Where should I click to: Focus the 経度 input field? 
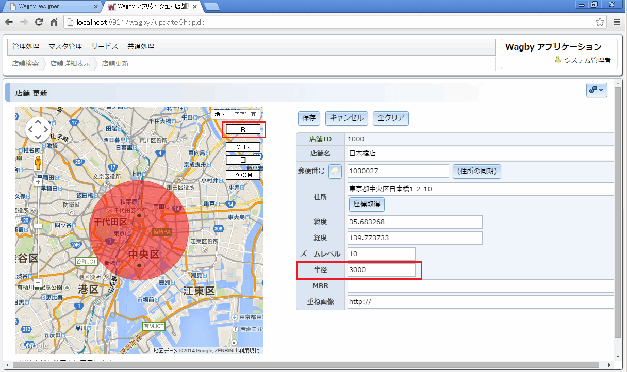(415, 238)
